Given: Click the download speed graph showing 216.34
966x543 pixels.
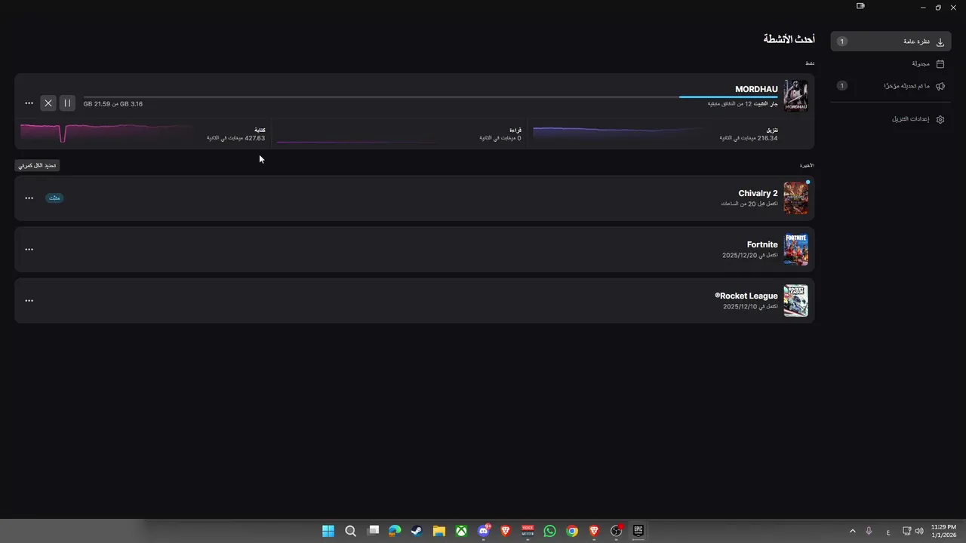Looking at the screenshot, I should point(619,133).
